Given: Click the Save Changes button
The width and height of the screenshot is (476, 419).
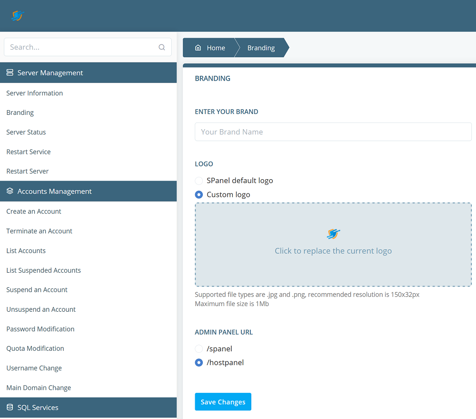Looking at the screenshot, I should click(x=223, y=402).
